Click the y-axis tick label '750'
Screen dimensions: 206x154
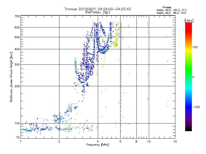click(x=17, y=16)
